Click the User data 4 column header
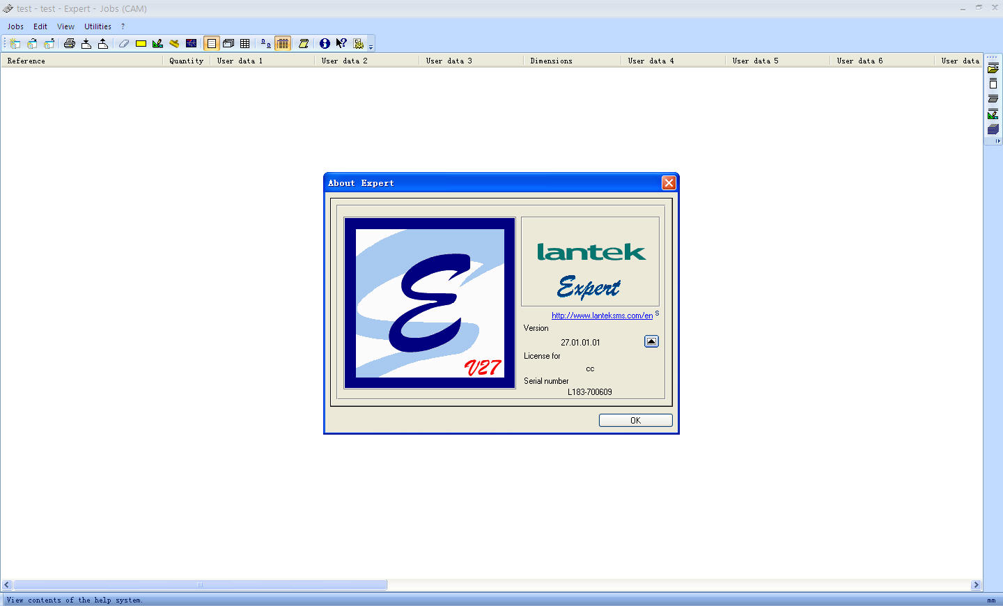Image resolution: width=1003 pixels, height=606 pixels. [673, 61]
